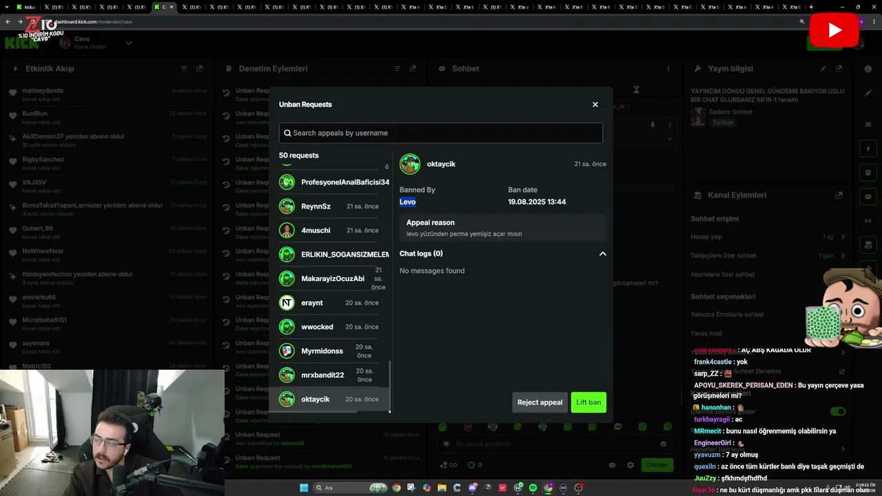
Task: Click the Gönder send button
Action: [x=657, y=465]
